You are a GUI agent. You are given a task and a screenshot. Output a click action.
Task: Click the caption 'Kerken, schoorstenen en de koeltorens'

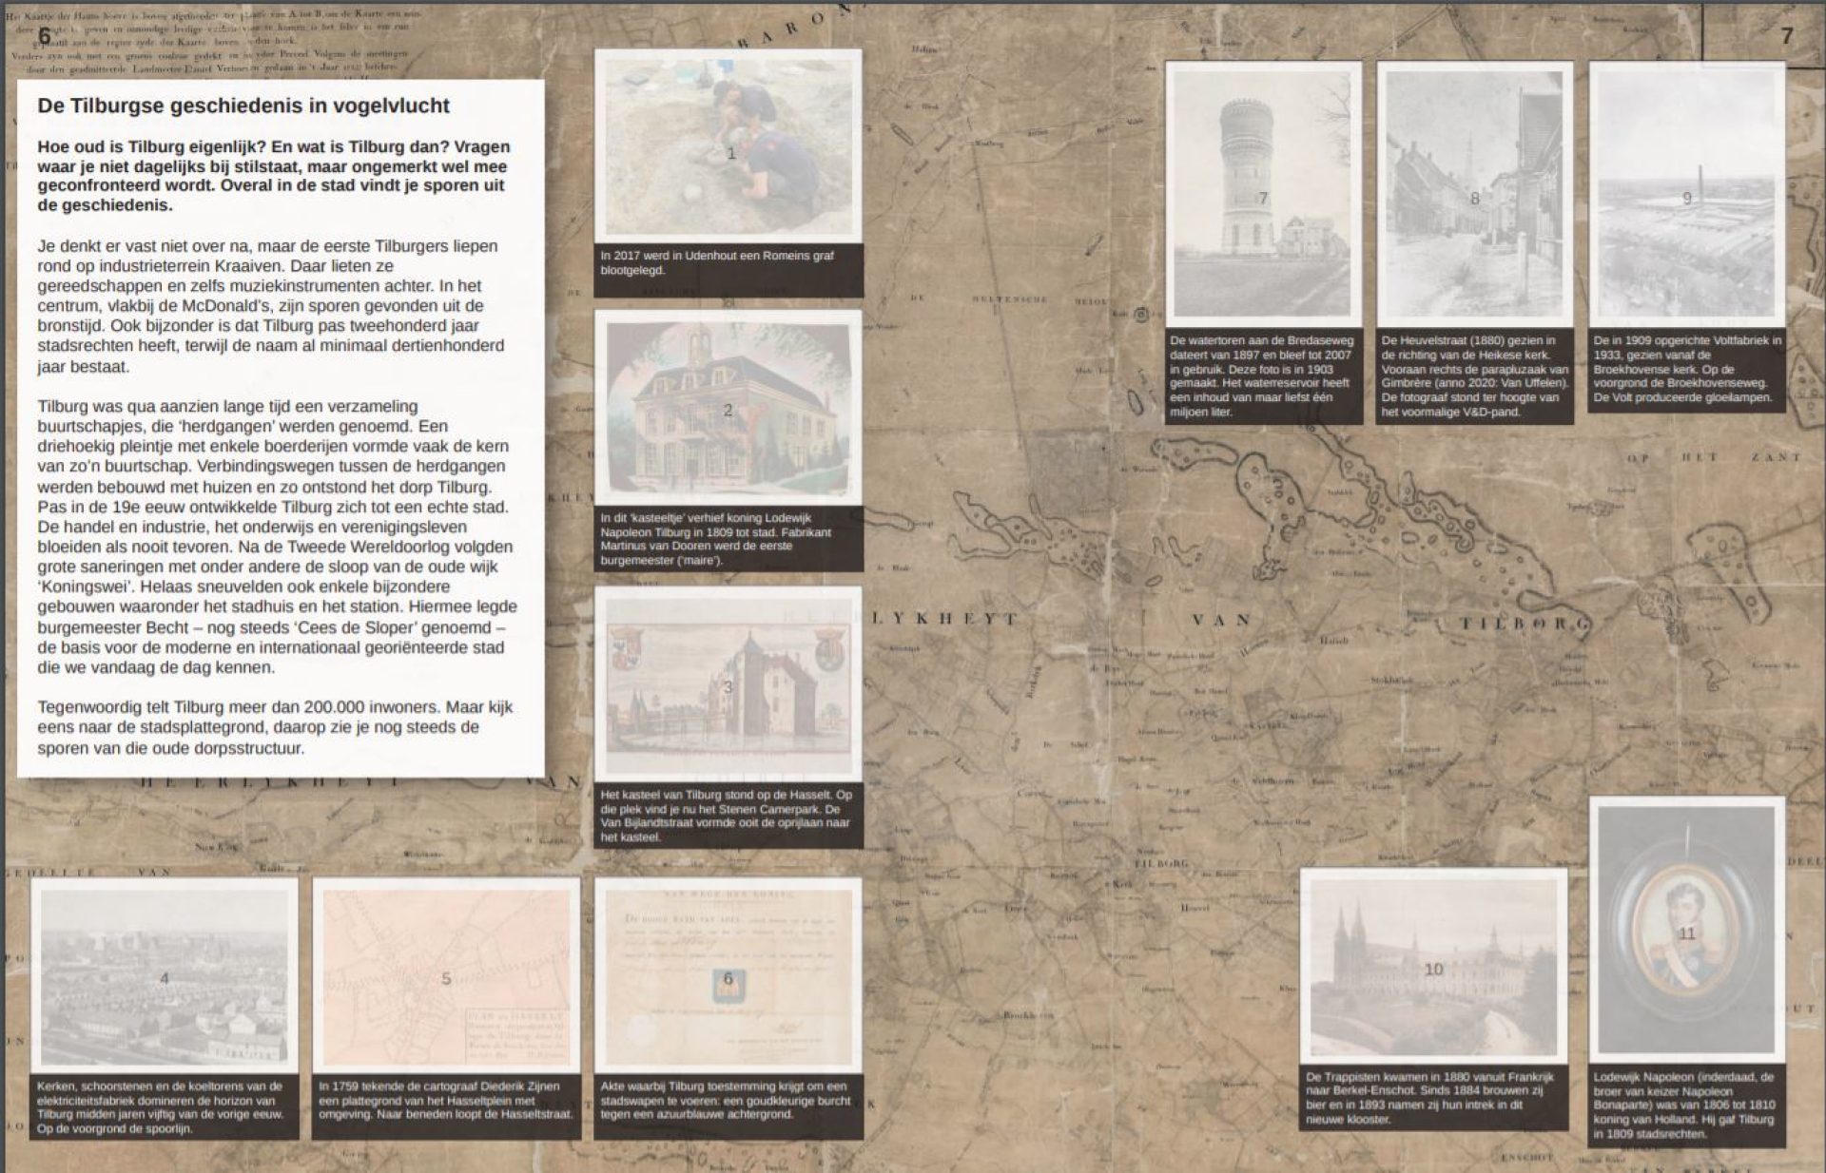pos(165,1106)
